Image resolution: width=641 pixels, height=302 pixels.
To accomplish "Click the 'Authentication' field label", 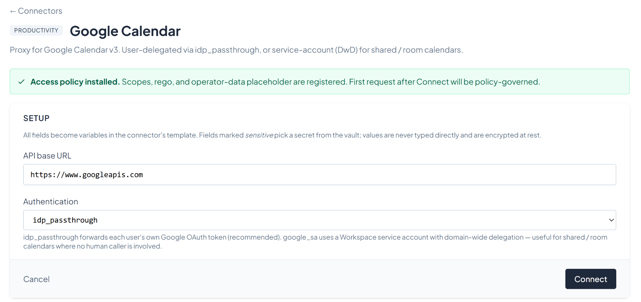I will (51, 202).
